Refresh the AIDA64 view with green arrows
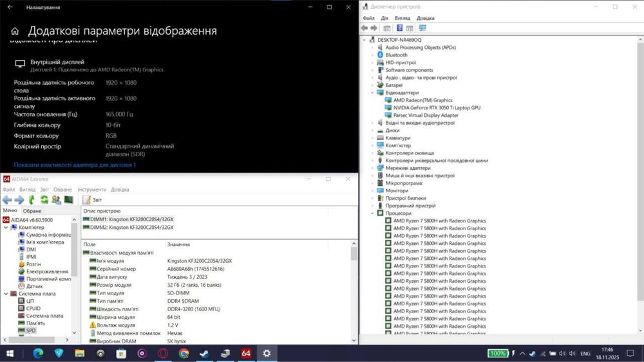 (44, 200)
